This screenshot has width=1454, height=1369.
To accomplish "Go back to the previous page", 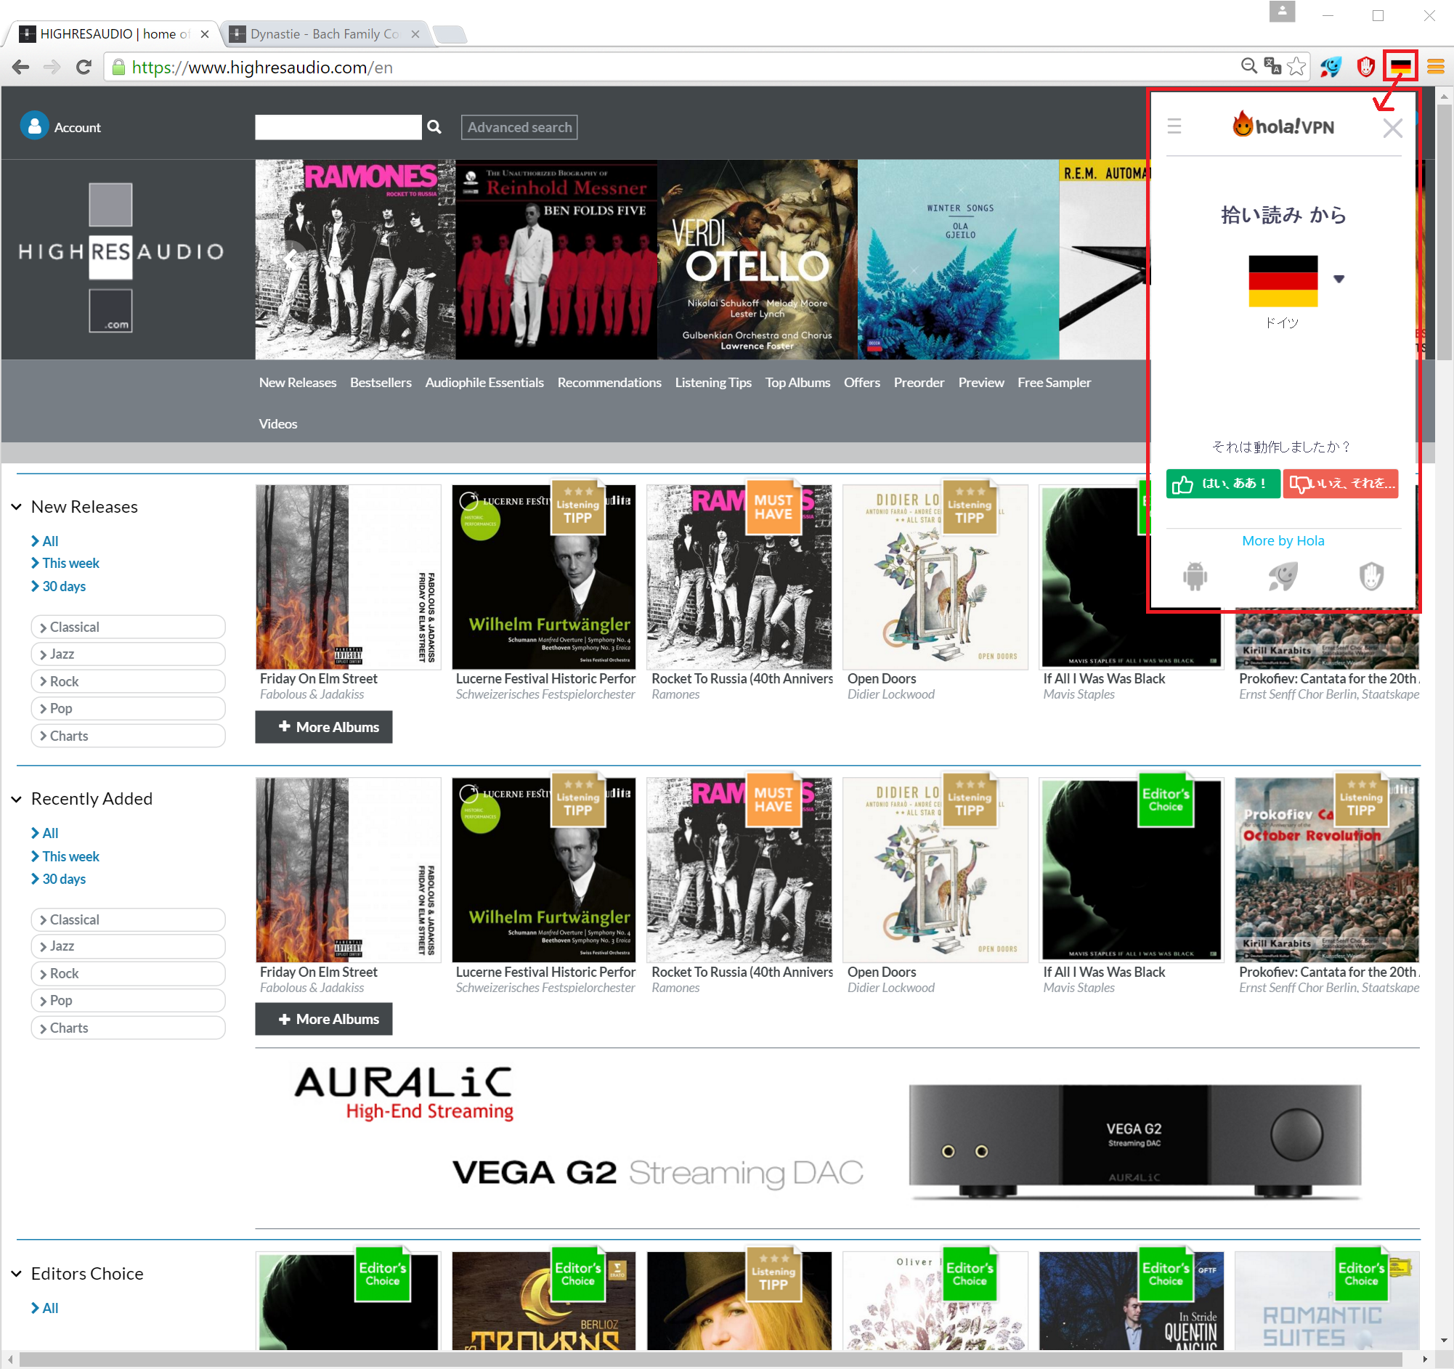I will coord(20,68).
